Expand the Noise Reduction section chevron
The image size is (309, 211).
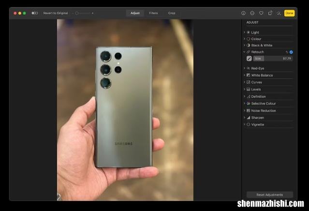244,110
